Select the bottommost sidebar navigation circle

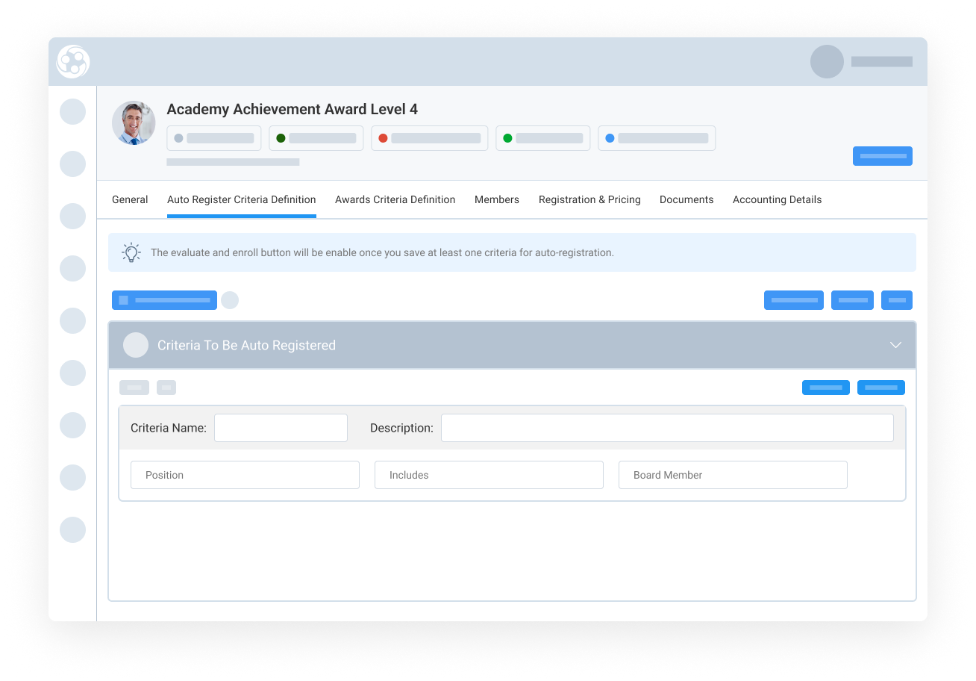73,530
